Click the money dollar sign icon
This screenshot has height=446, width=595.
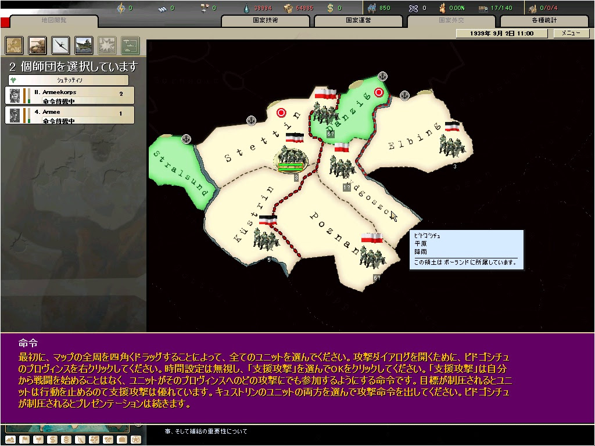pyautogui.click(x=330, y=8)
